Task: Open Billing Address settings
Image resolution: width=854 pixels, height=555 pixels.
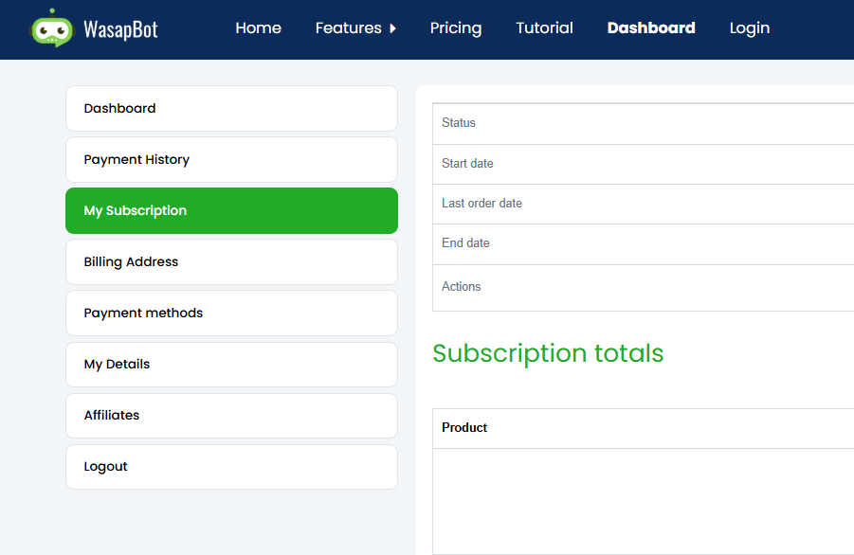Action: 231,262
